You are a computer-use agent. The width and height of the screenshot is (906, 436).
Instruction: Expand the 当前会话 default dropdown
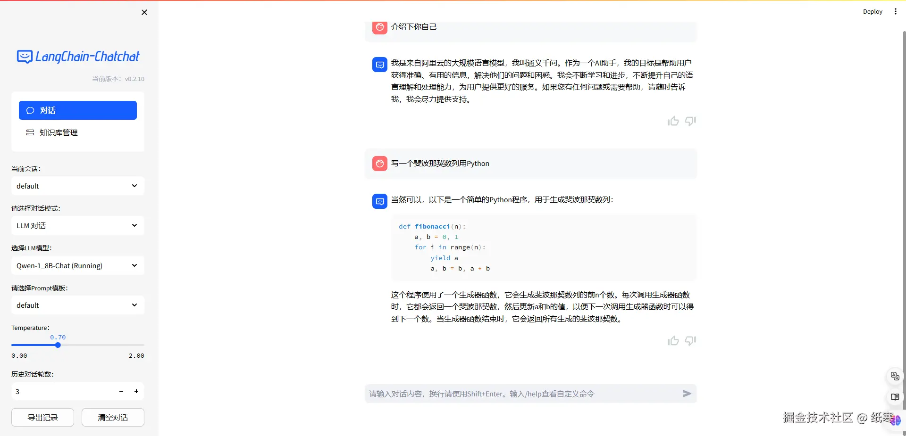tap(78, 186)
